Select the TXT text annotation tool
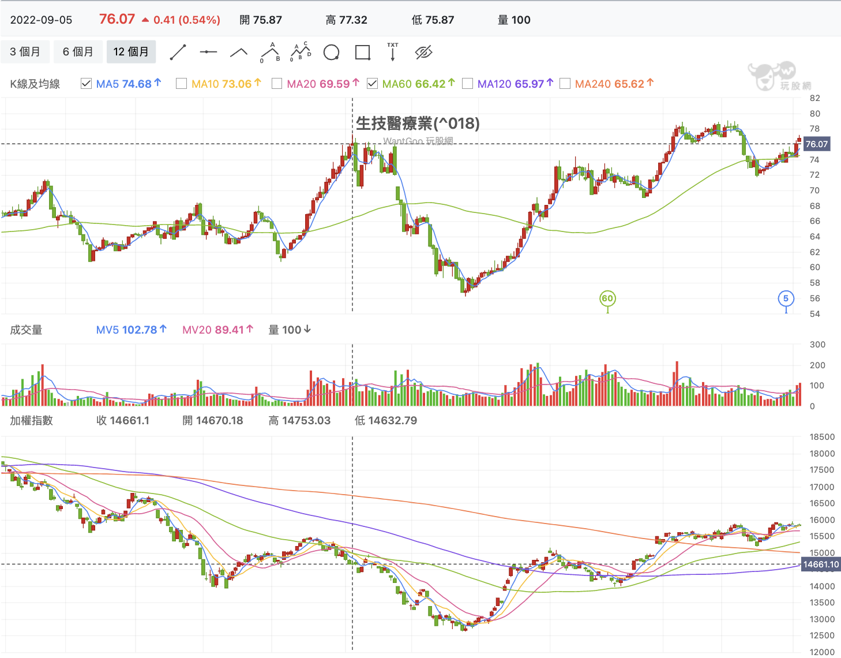The image size is (841, 658). [393, 52]
